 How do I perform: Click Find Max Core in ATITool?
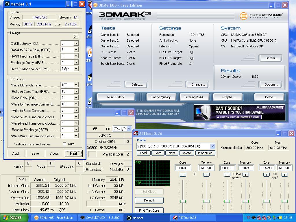coord(149,210)
